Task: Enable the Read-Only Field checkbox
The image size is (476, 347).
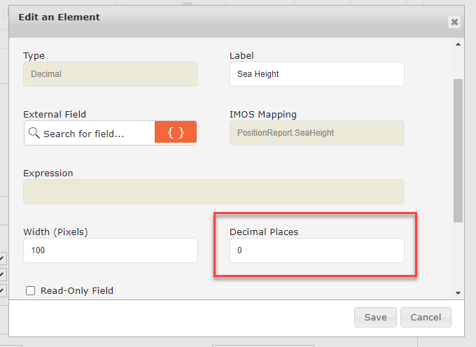Action: click(x=30, y=290)
